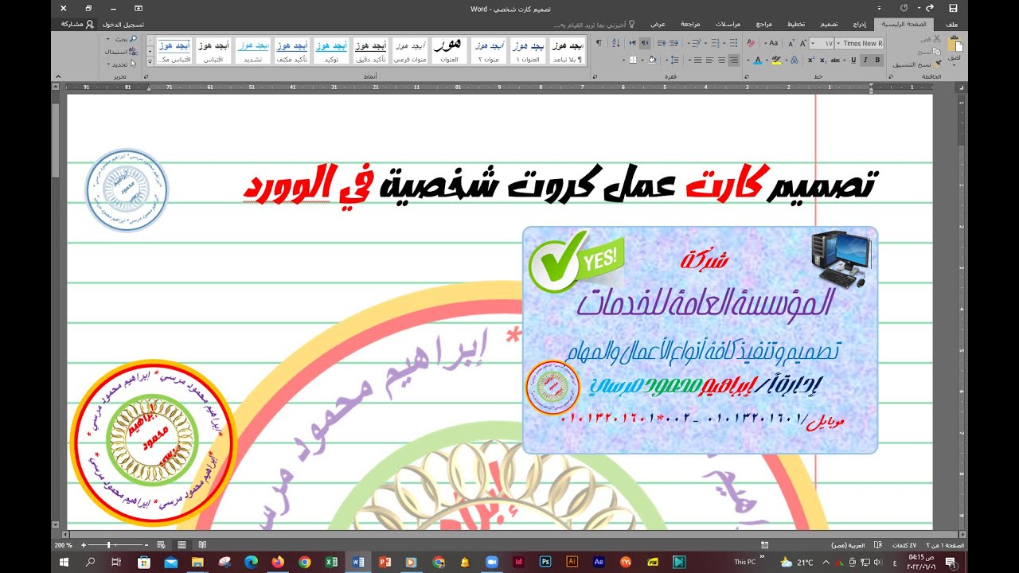Switch to Read Mode view

pos(202,545)
